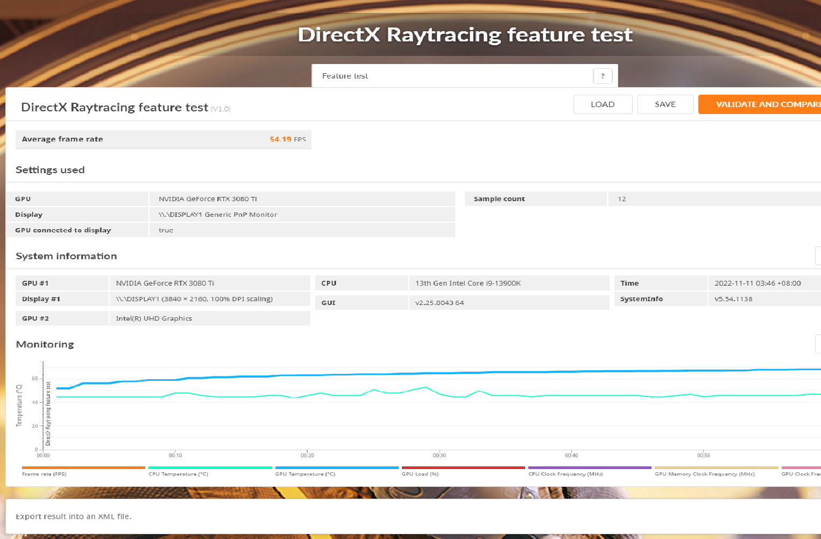Click the 54.19 FPS average frame rate value
This screenshot has height=539, width=821.
click(288, 139)
